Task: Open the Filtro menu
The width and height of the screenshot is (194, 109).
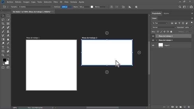Action: tap(56, 2)
